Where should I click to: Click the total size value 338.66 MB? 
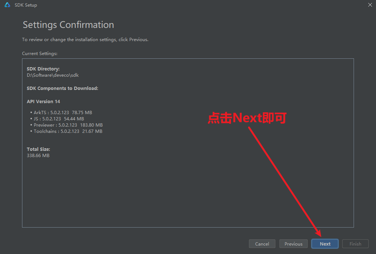pos(38,156)
